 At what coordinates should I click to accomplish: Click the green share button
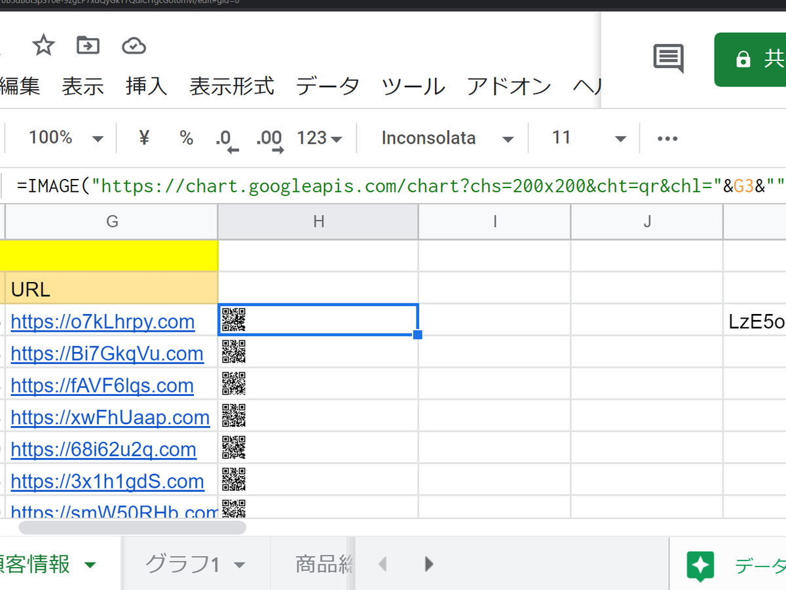pyautogui.click(x=750, y=60)
